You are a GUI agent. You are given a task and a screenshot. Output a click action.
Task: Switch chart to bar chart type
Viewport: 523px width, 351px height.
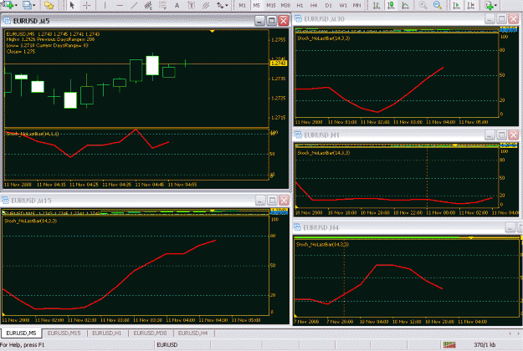[x=377, y=5]
